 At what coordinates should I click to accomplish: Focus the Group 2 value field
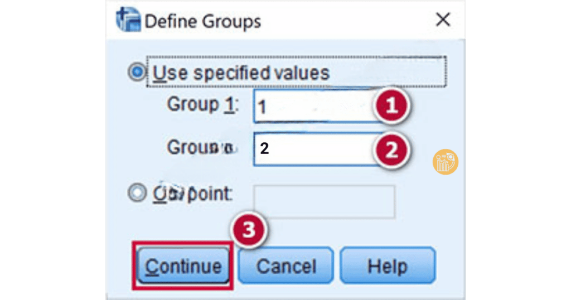tap(312, 149)
